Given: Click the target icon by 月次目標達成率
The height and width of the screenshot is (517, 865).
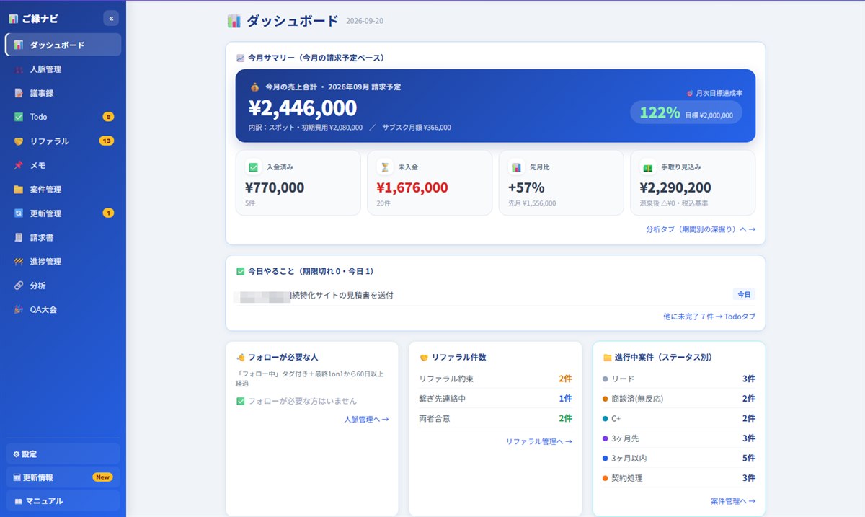Looking at the screenshot, I should click(x=690, y=93).
